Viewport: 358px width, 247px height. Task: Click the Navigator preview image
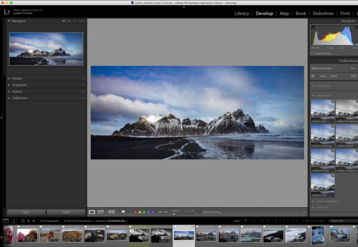tap(46, 49)
